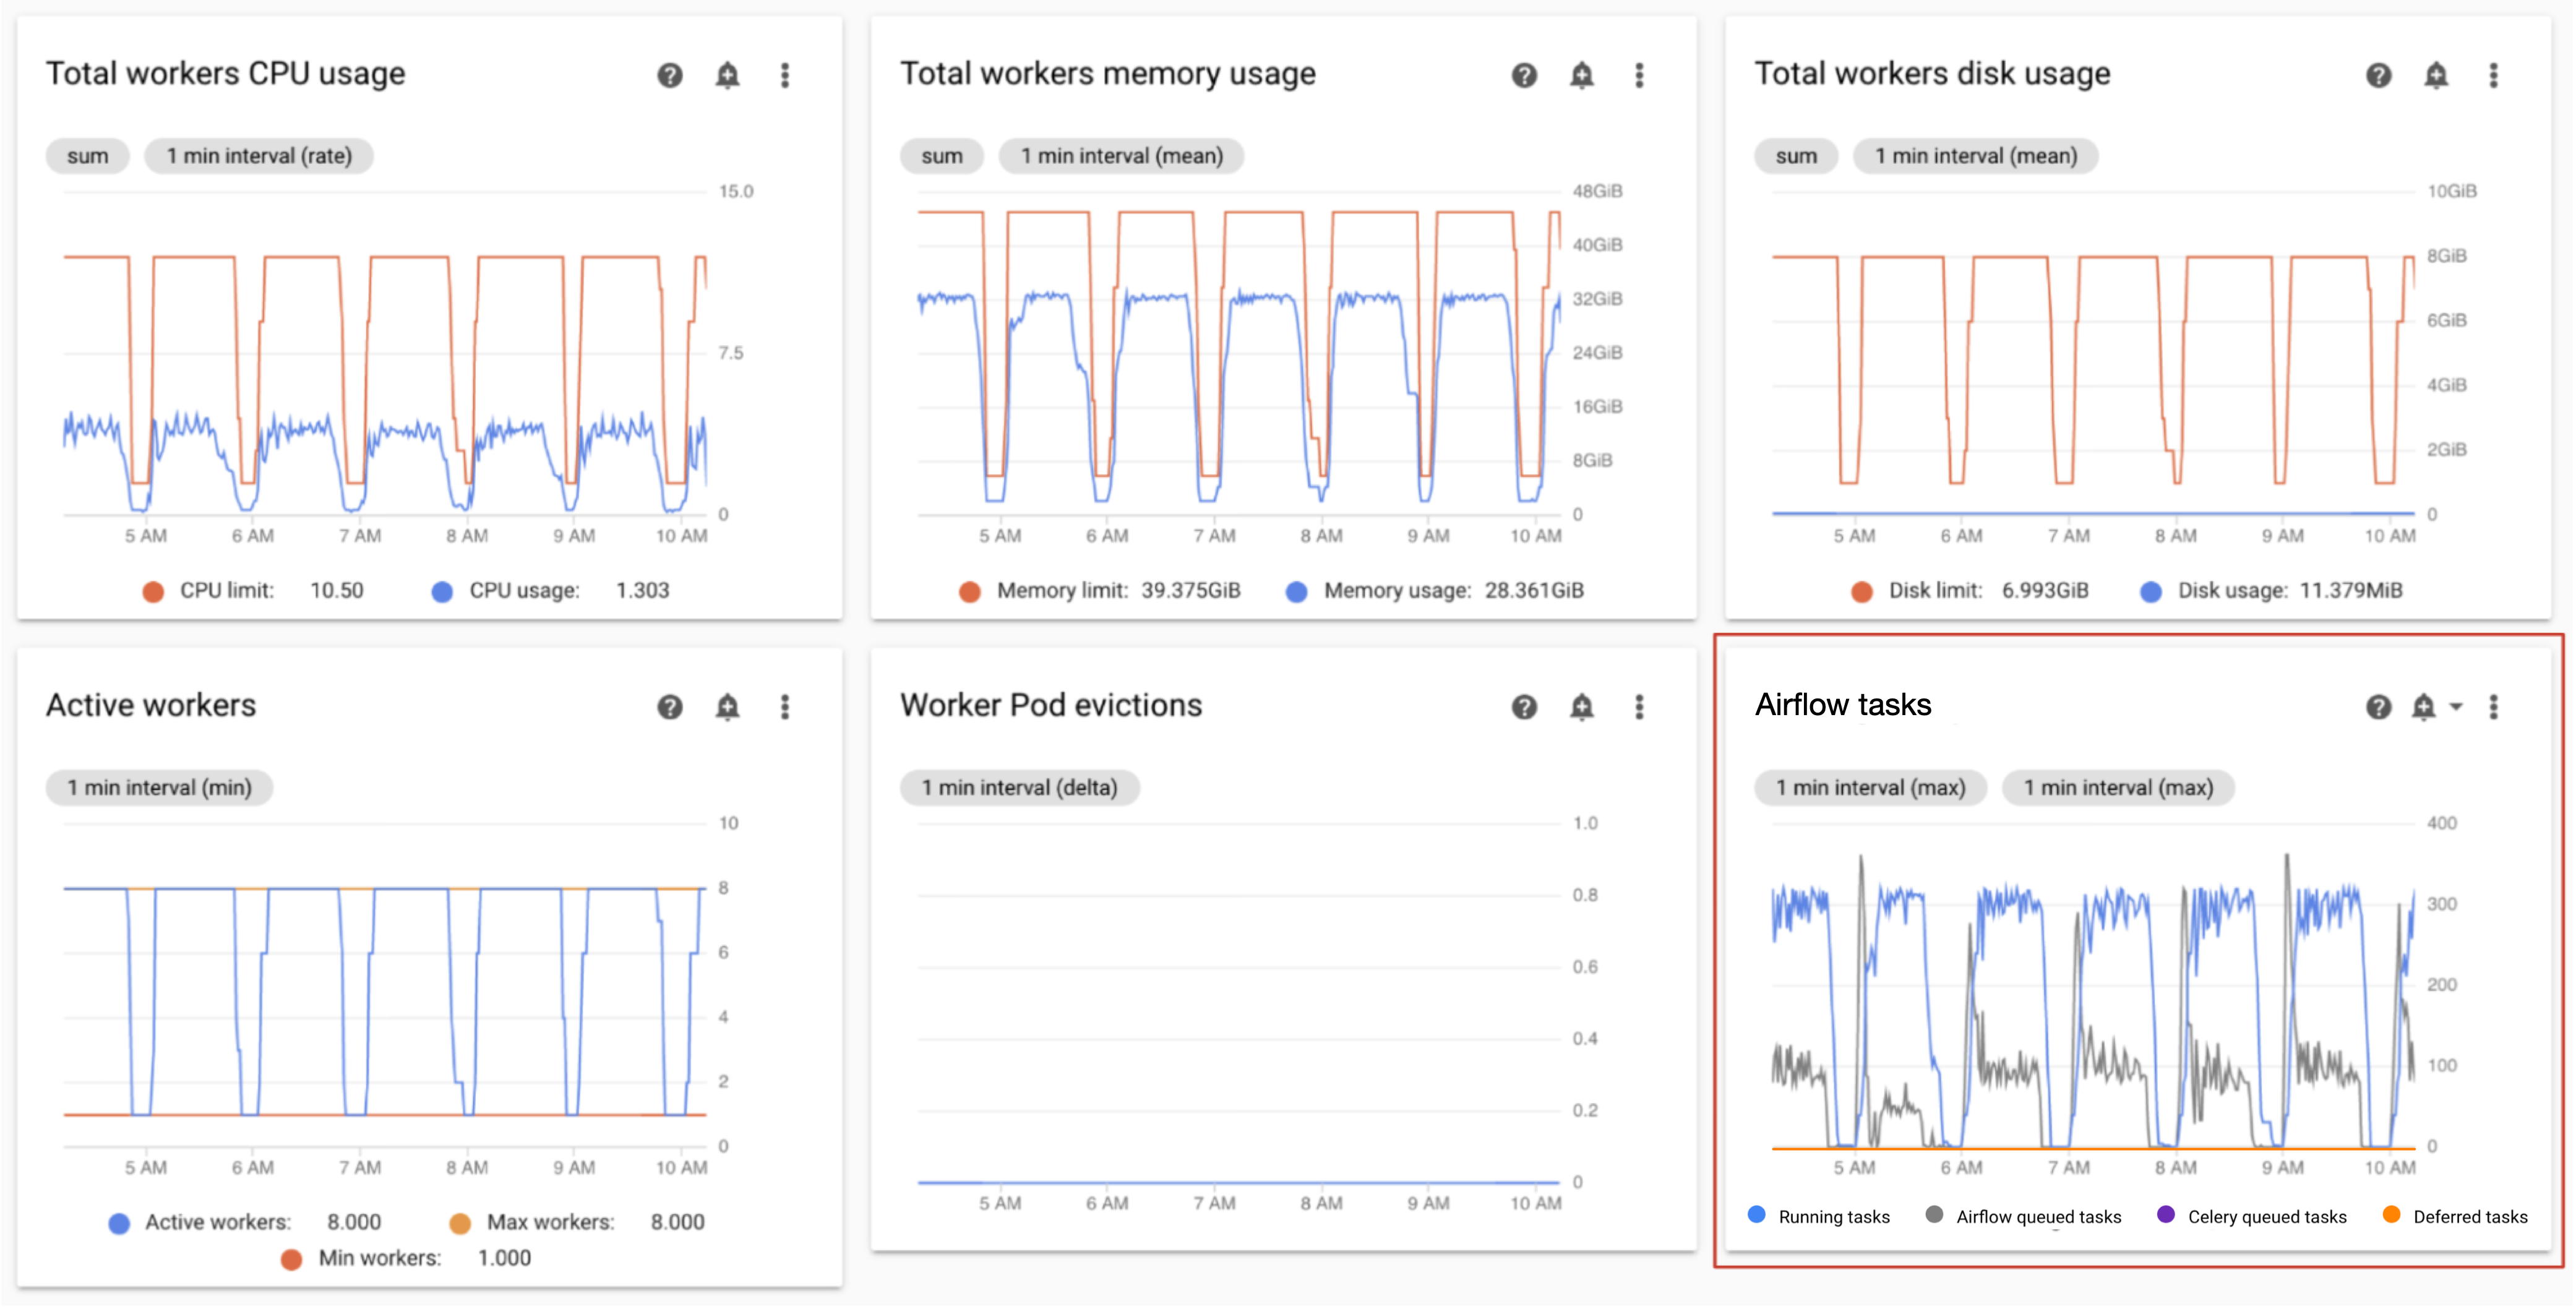The height and width of the screenshot is (1309, 2576).
Task: Create alert for Total workers memory usage
Action: 1581,75
